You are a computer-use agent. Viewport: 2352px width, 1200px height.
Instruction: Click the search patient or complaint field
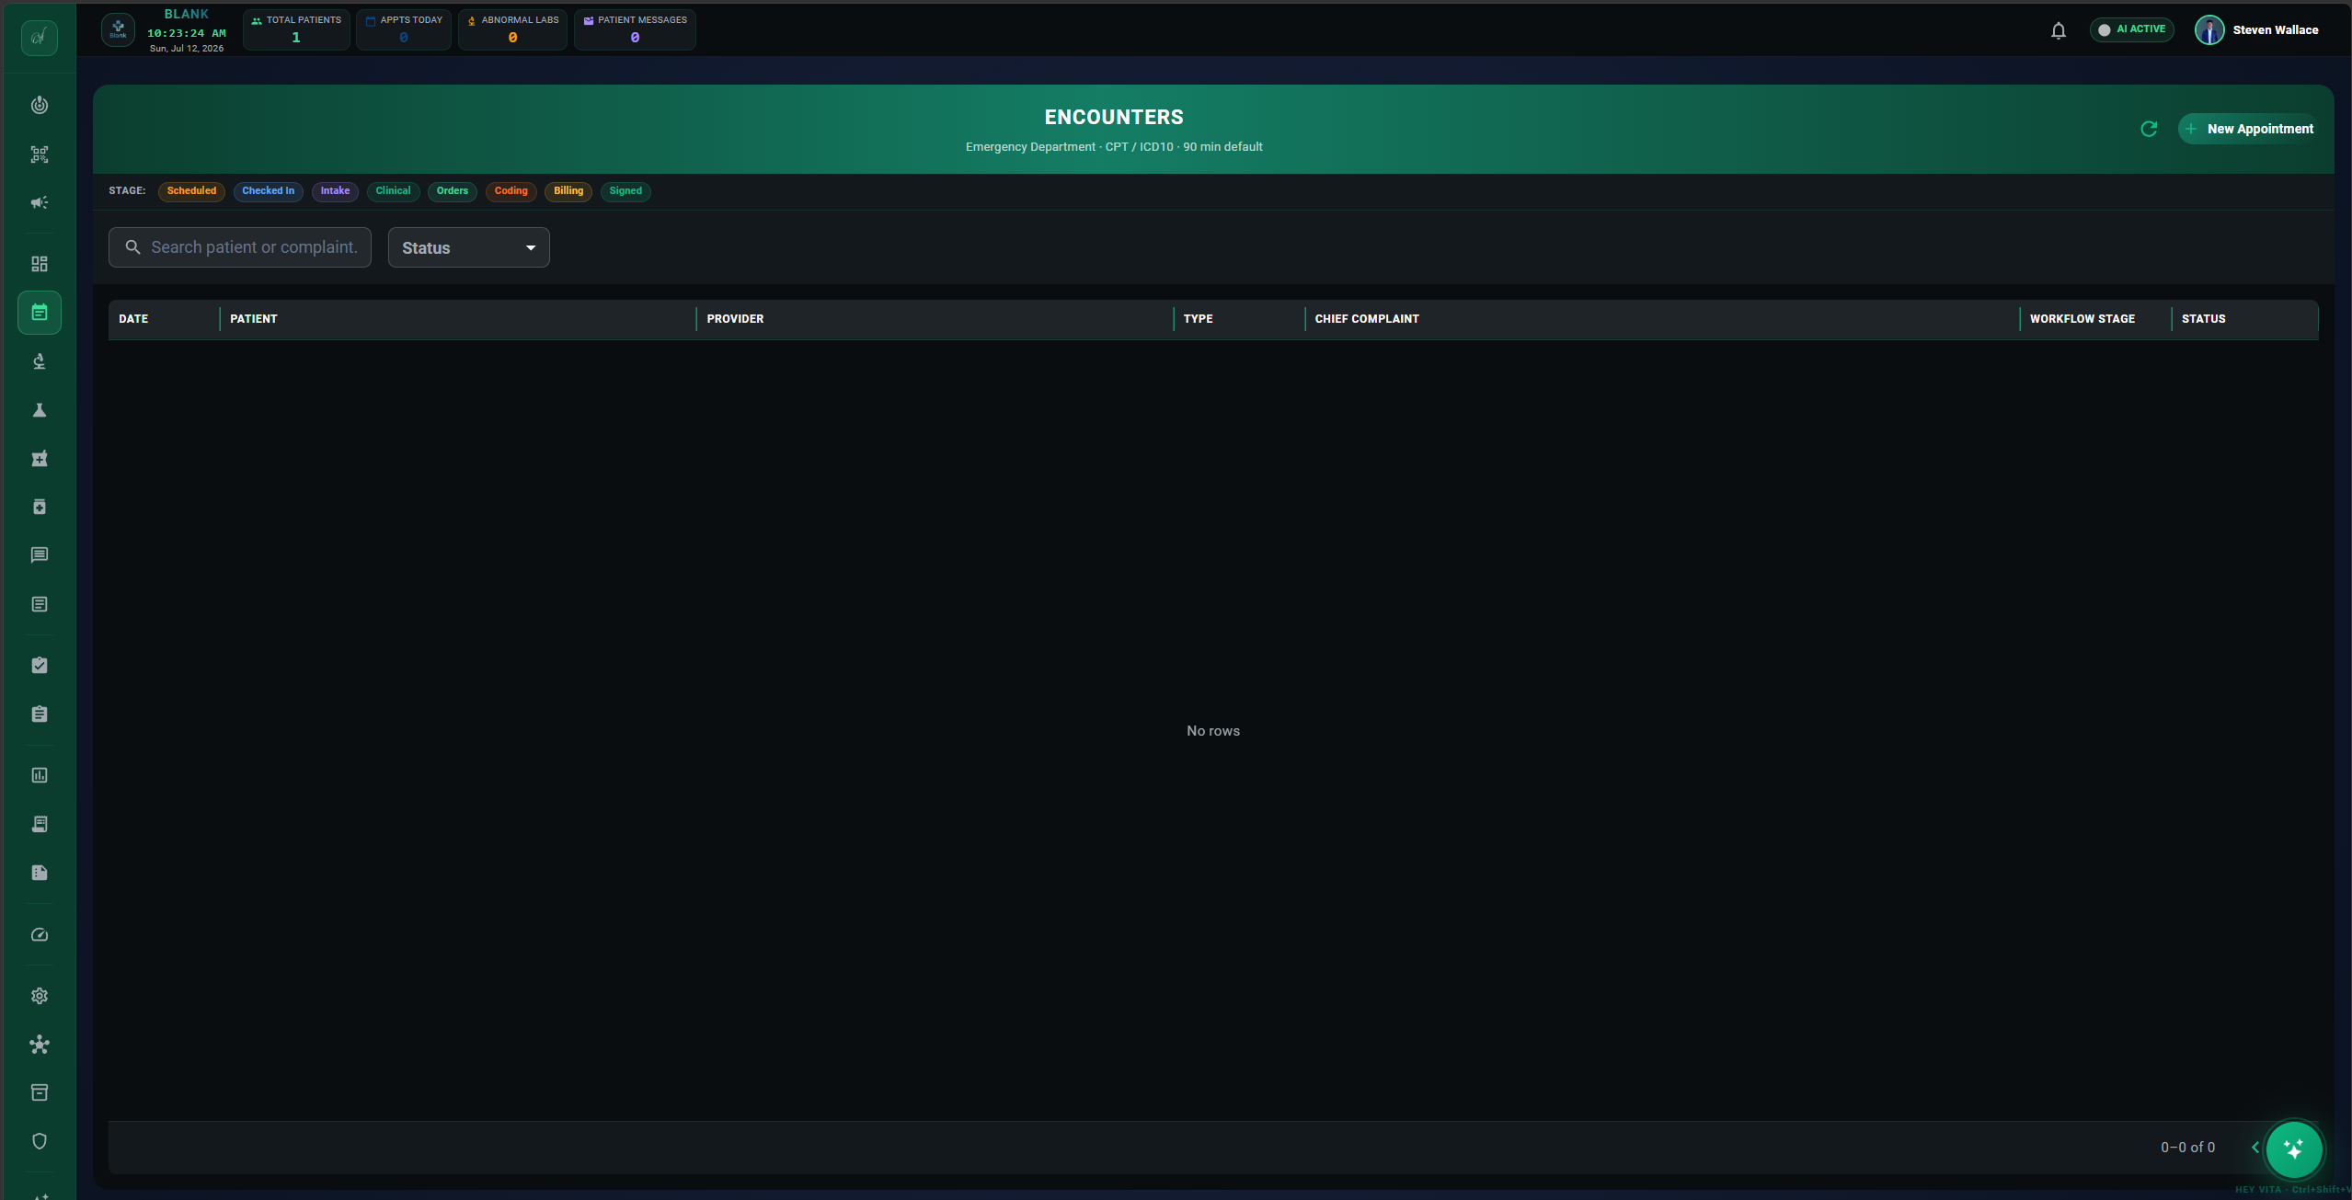(240, 247)
